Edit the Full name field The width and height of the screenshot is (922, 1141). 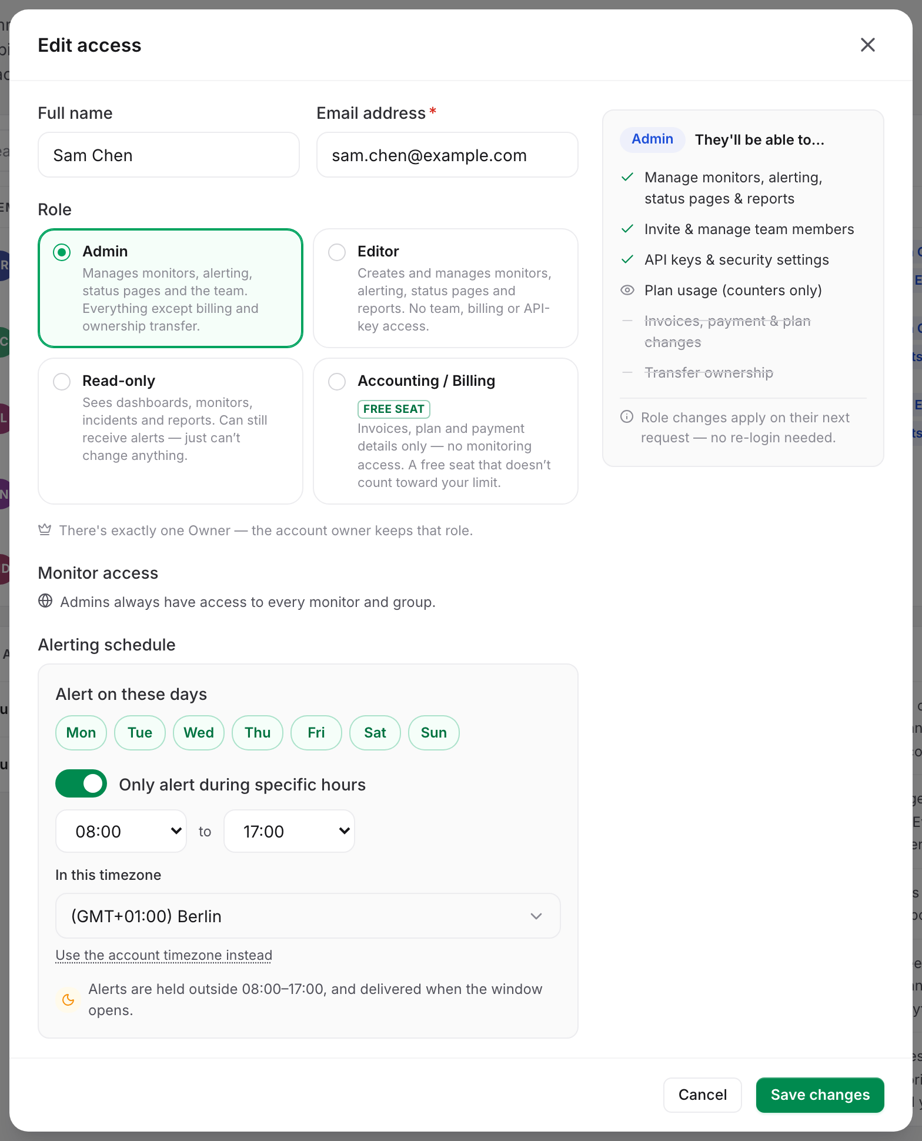[x=169, y=155]
